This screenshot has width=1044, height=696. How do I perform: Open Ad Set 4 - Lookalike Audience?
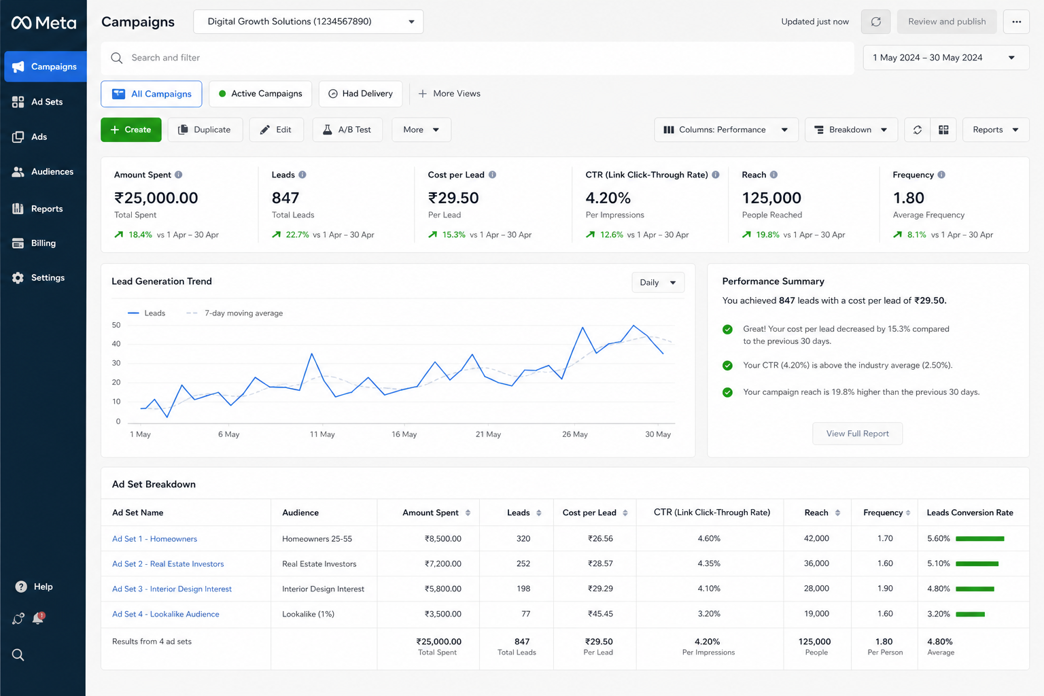(166, 614)
